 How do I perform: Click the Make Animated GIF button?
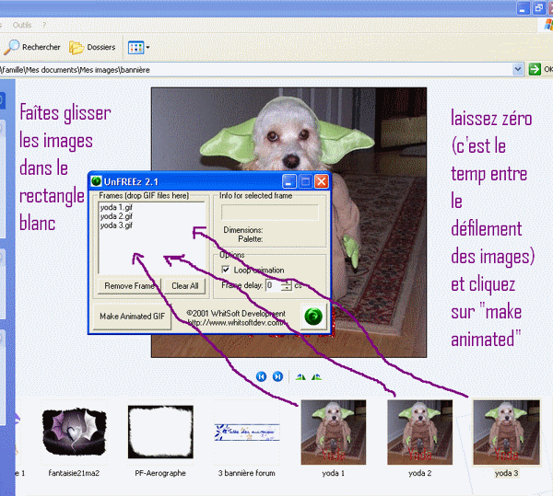click(x=132, y=317)
